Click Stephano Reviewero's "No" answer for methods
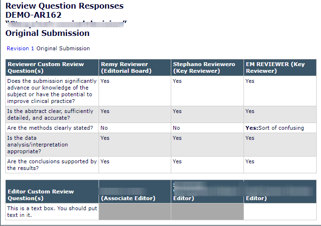Screen dimensions: 321x226 [x=177, y=128]
